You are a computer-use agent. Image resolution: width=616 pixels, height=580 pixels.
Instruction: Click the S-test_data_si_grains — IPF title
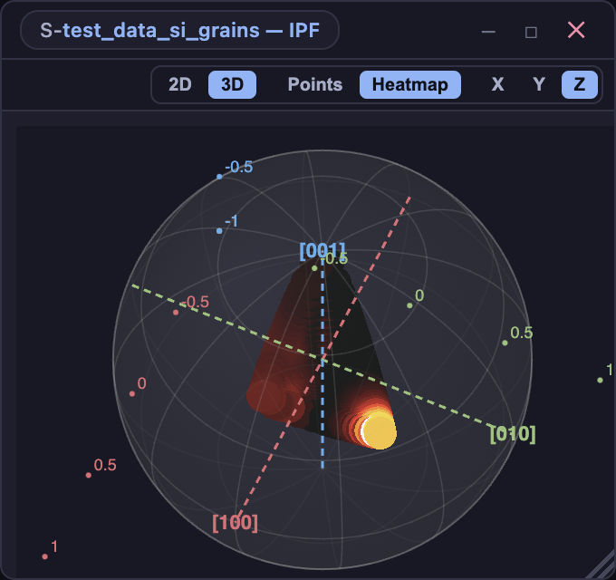pos(179,30)
